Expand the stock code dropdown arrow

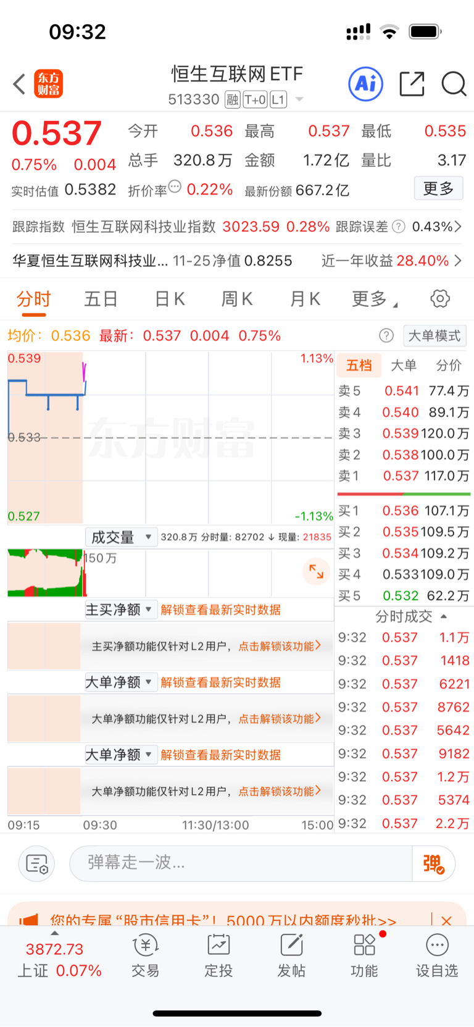[x=299, y=99]
